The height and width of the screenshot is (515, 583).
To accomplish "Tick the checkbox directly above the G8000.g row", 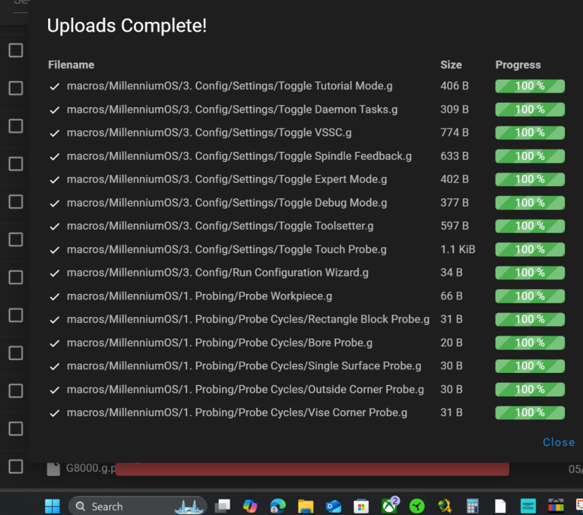I will 16,428.
